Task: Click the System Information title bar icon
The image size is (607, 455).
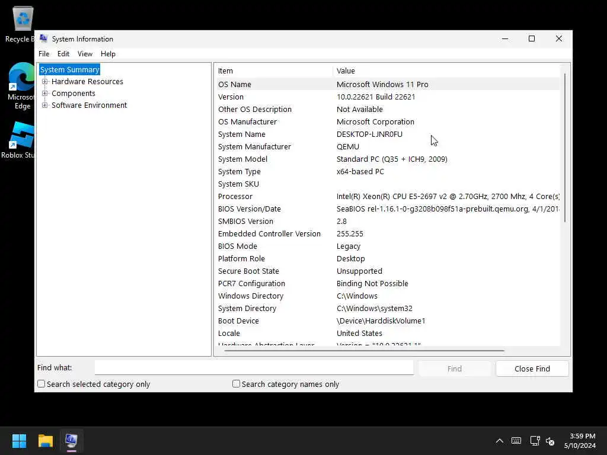Action: tap(44, 39)
